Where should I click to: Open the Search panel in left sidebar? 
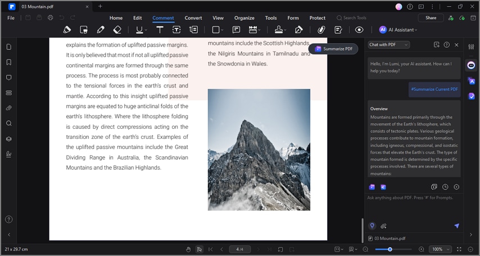pyautogui.click(x=9, y=123)
